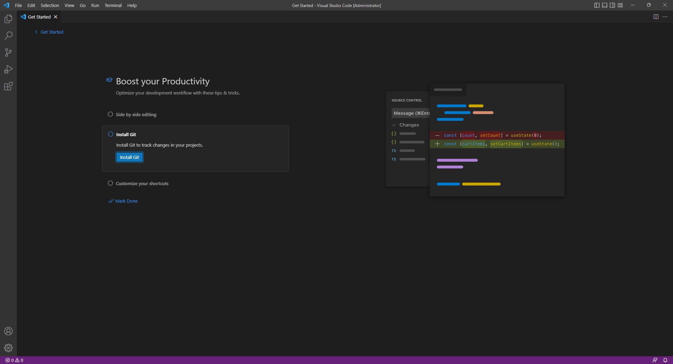
Task: Open the Accounts menu icon
Action: (8, 331)
